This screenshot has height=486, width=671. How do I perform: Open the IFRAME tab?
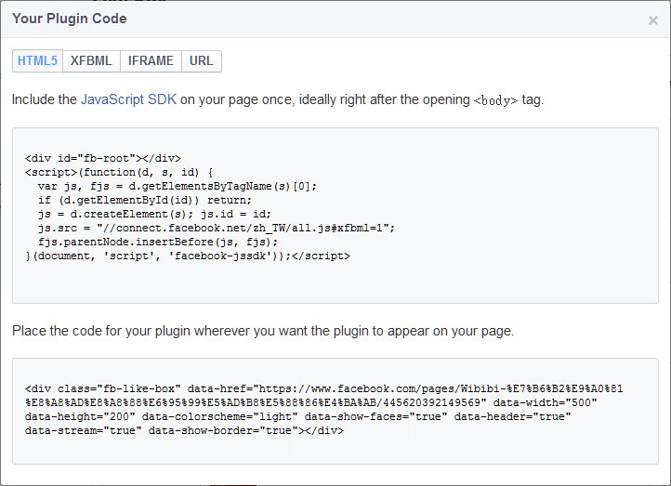[151, 61]
